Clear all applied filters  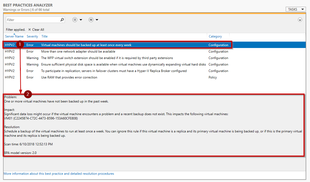pyautogui.click(x=38, y=30)
